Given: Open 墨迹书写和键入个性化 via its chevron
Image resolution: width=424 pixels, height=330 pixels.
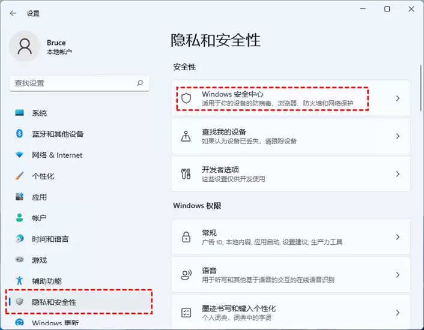Looking at the screenshot, I should pos(398,313).
